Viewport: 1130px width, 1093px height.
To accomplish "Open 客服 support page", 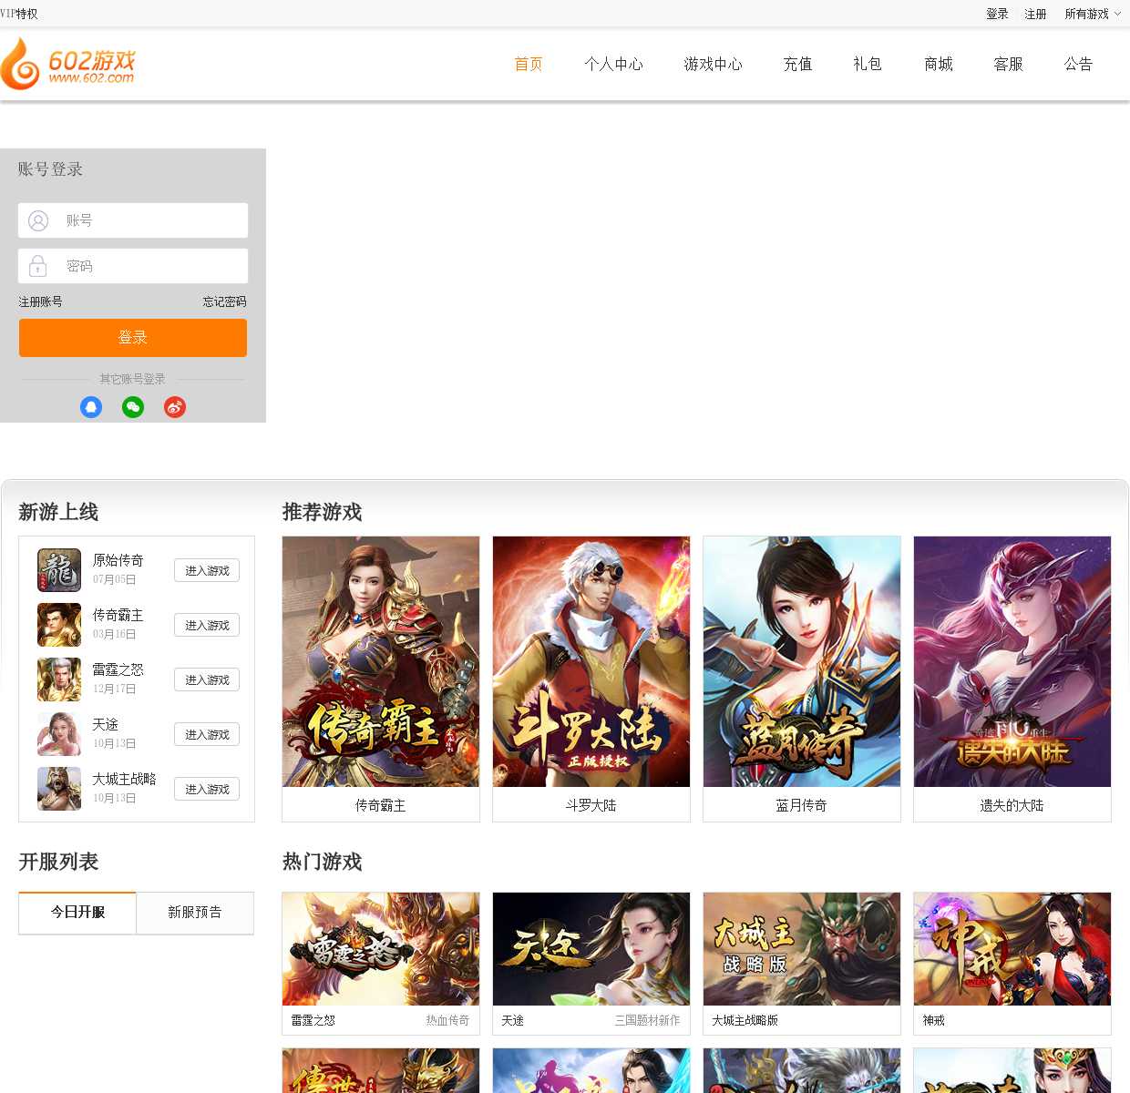I will tap(1009, 64).
